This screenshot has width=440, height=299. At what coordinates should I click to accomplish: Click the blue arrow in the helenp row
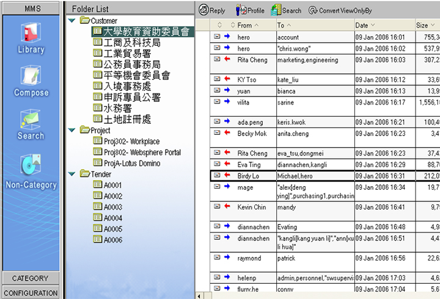(x=227, y=277)
